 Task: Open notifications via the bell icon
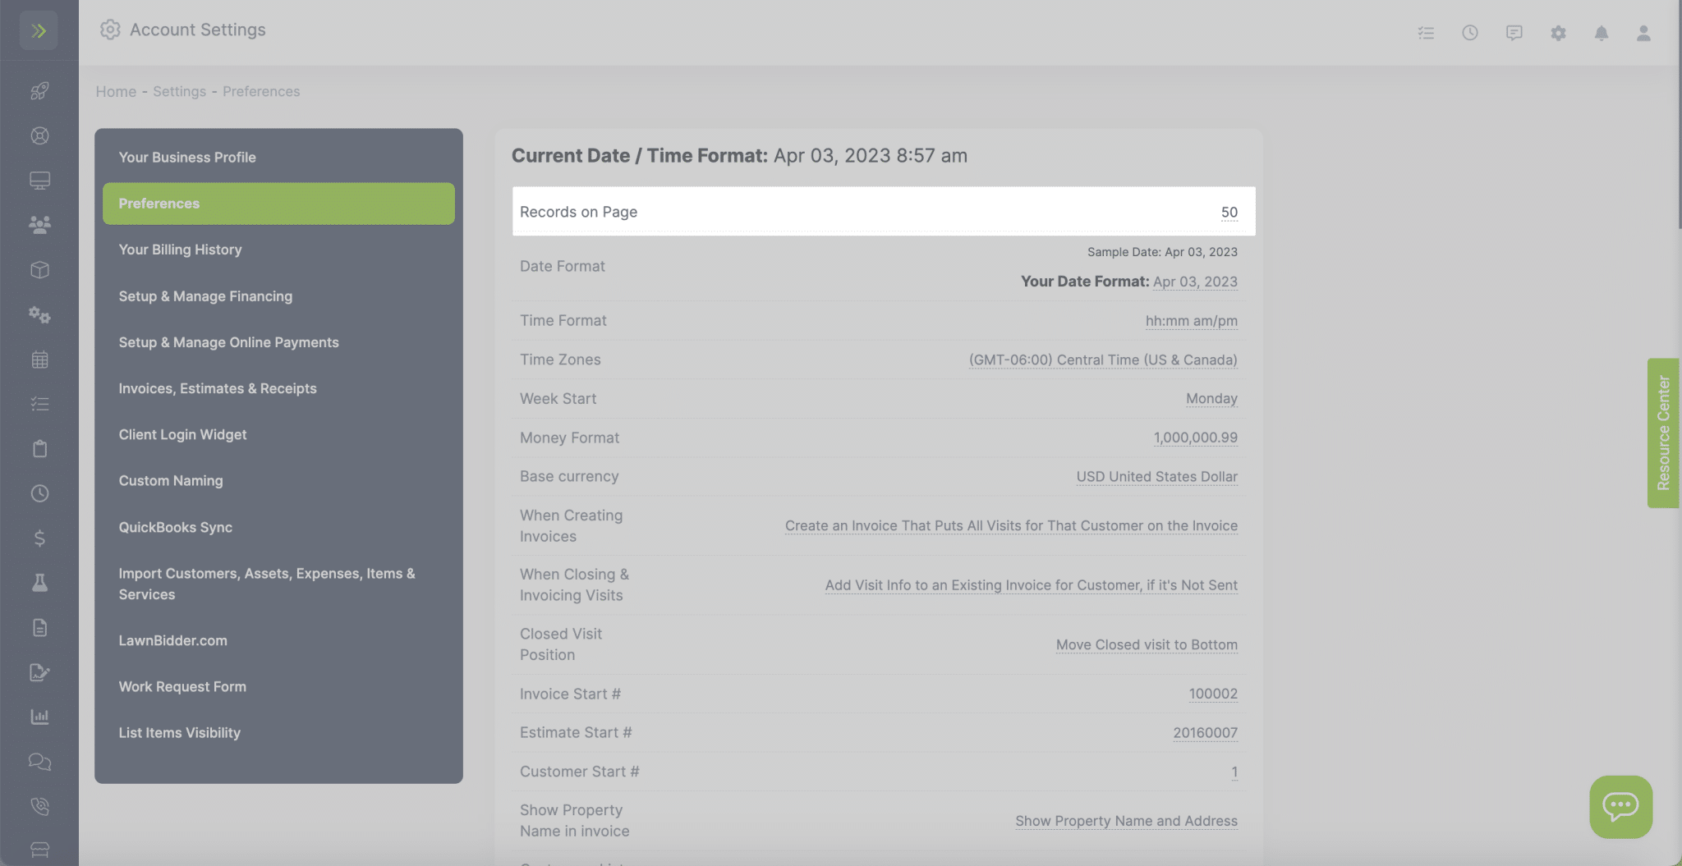pyautogui.click(x=1602, y=33)
